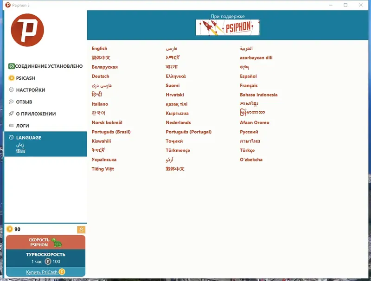Choose English language
The height and width of the screenshot is (281, 371).
click(99, 49)
